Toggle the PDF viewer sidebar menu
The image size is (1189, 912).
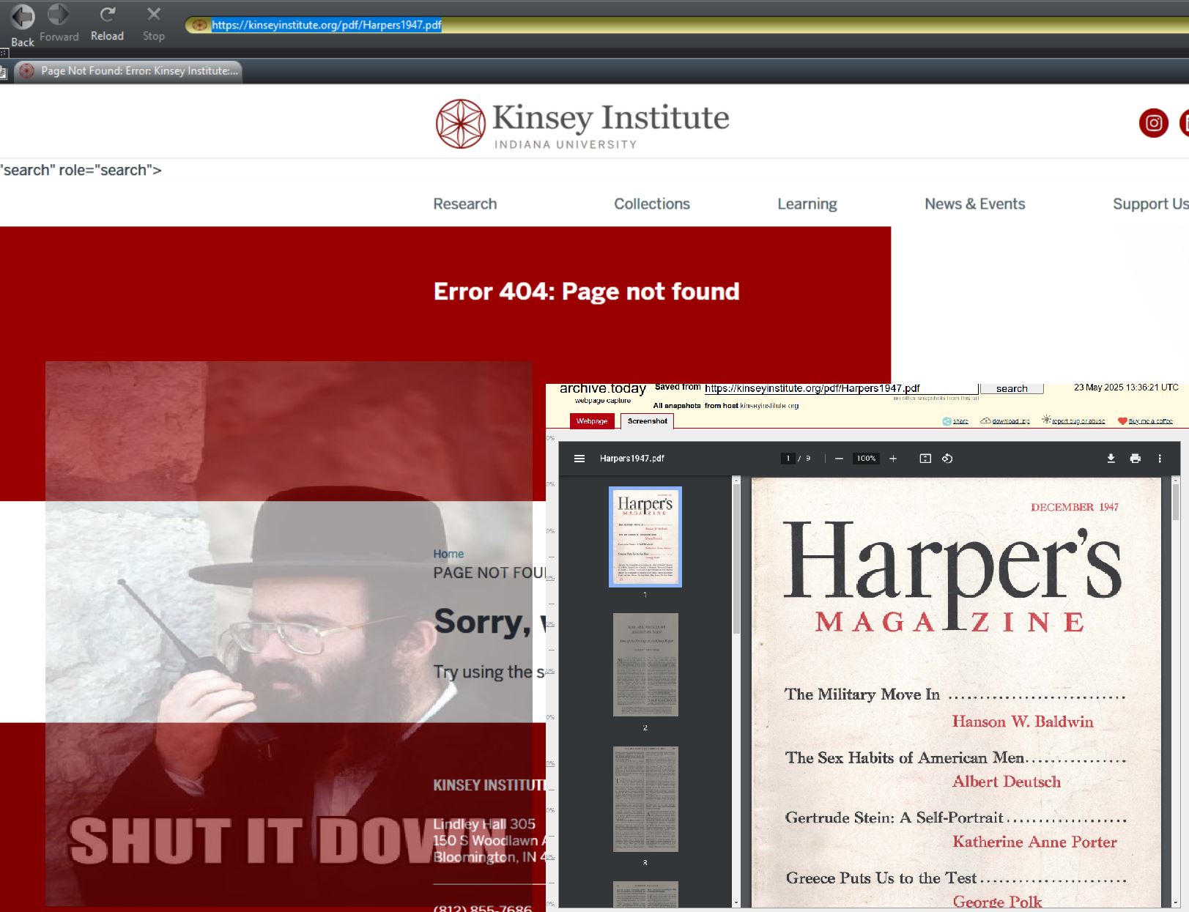[579, 459]
